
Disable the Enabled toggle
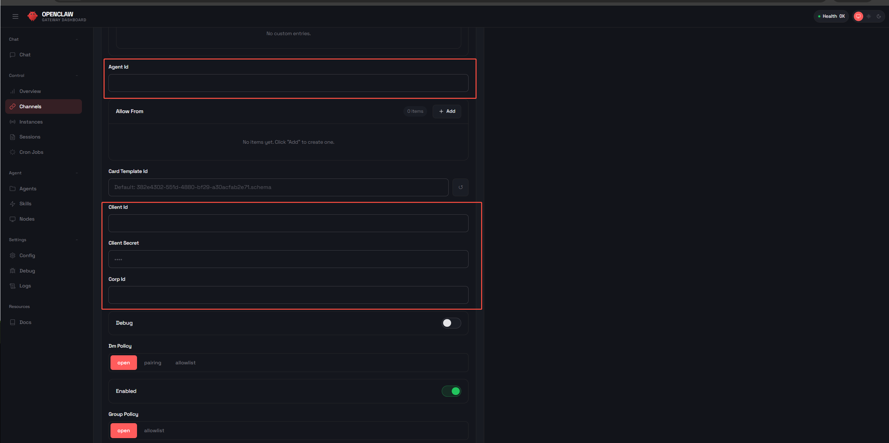click(x=451, y=391)
